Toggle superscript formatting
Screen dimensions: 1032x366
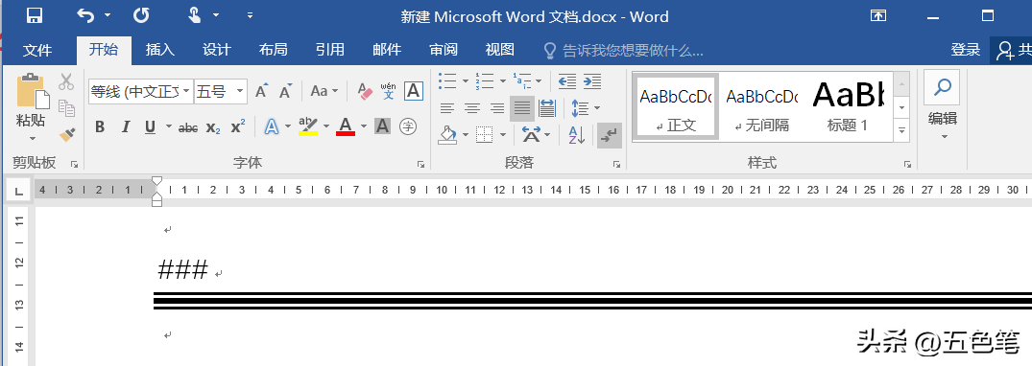pos(238,126)
